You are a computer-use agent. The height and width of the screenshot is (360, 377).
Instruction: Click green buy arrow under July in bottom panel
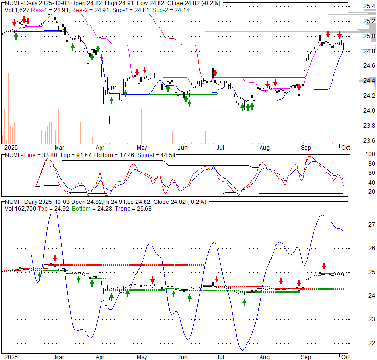click(244, 302)
